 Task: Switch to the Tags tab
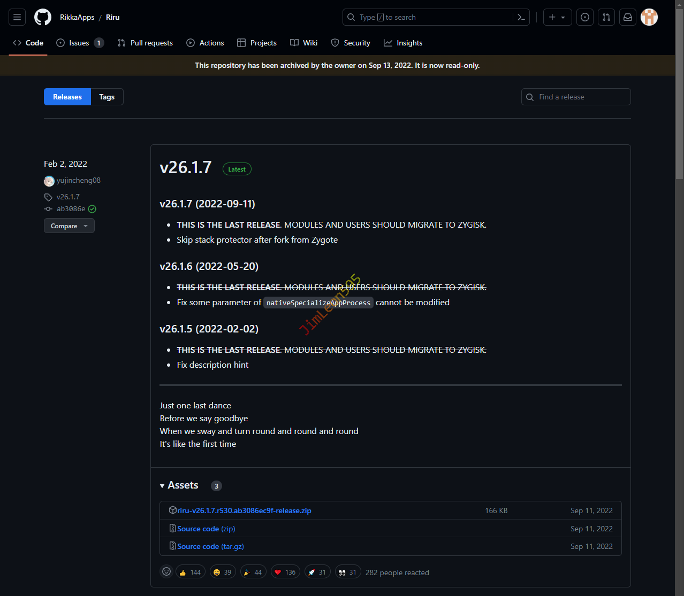tap(107, 97)
